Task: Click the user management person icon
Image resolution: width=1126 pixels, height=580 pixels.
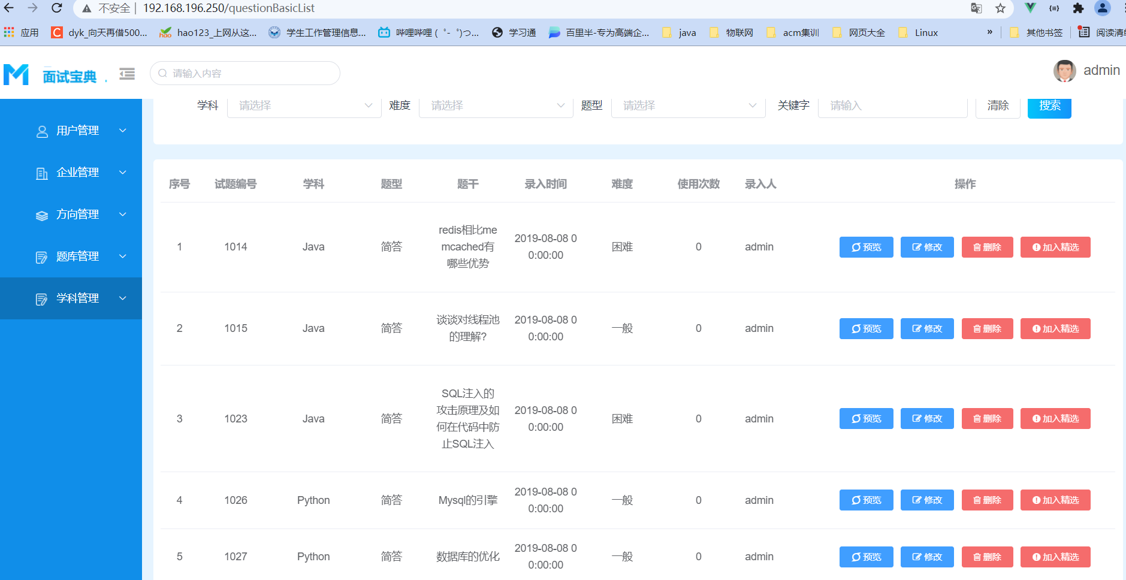Action: [x=42, y=131]
